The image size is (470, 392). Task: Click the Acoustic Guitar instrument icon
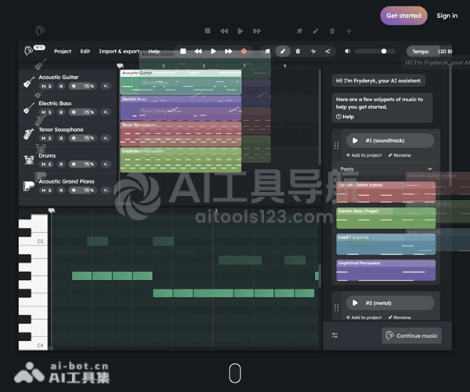(29, 82)
